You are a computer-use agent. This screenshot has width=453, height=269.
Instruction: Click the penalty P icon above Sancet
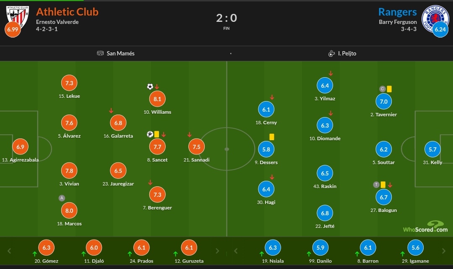tap(150, 134)
